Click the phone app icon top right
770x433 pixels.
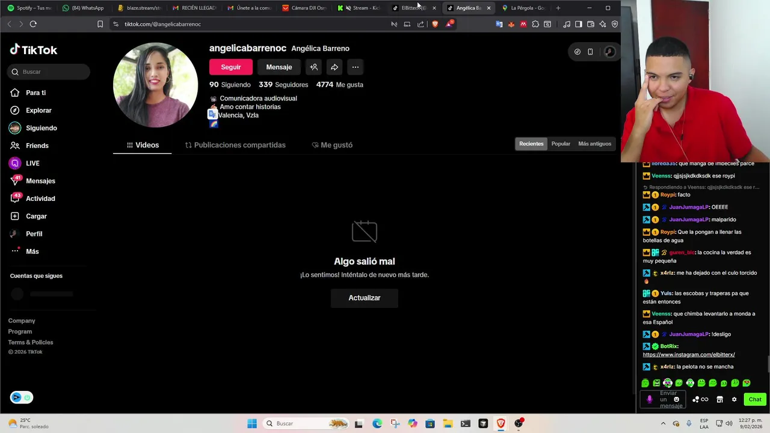(x=590, y=52)
